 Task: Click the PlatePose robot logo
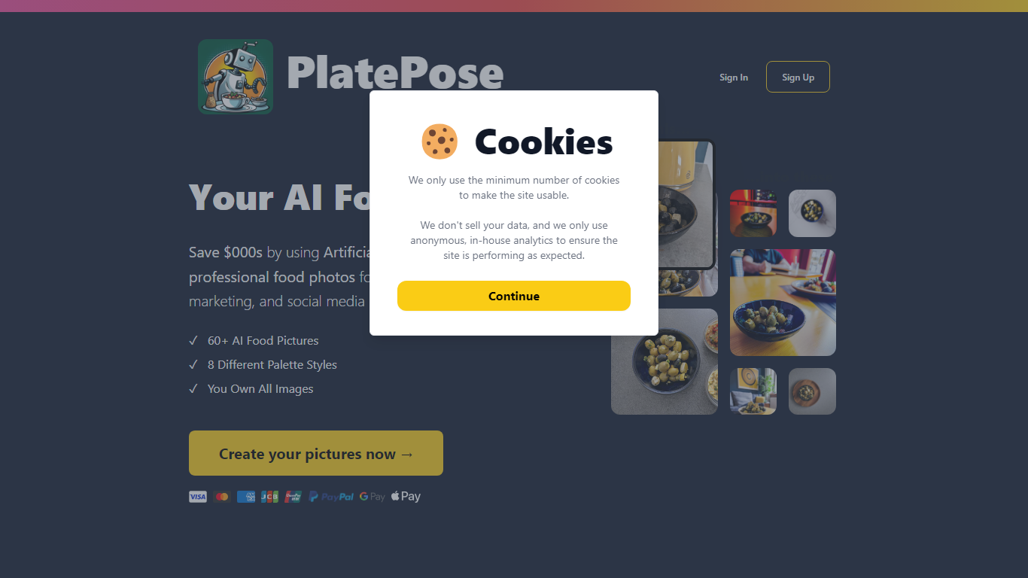(236, 77)
